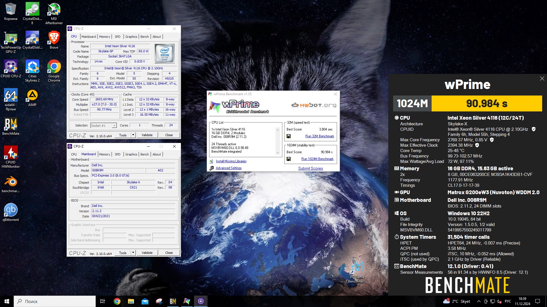This screenshot has height=307, width=547.
Task: Open CPUID CPU-Z desktop shortcut
Action: 11,69
